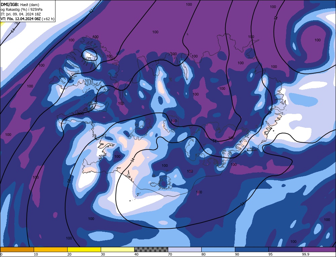Click the '30' legend tick label

coord(103,254)
